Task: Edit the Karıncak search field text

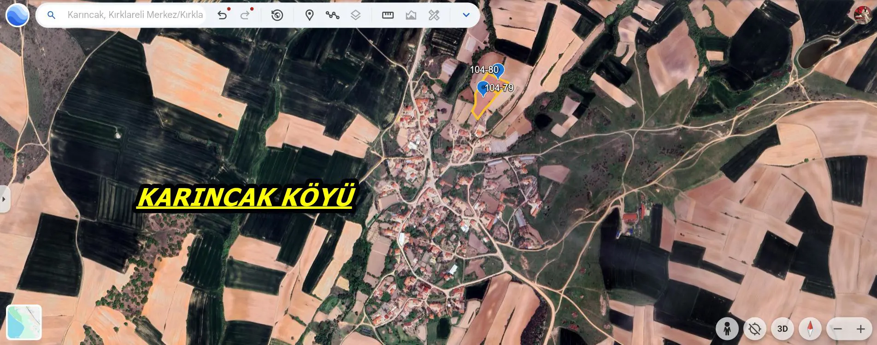Action: click(x=135, y=15)
